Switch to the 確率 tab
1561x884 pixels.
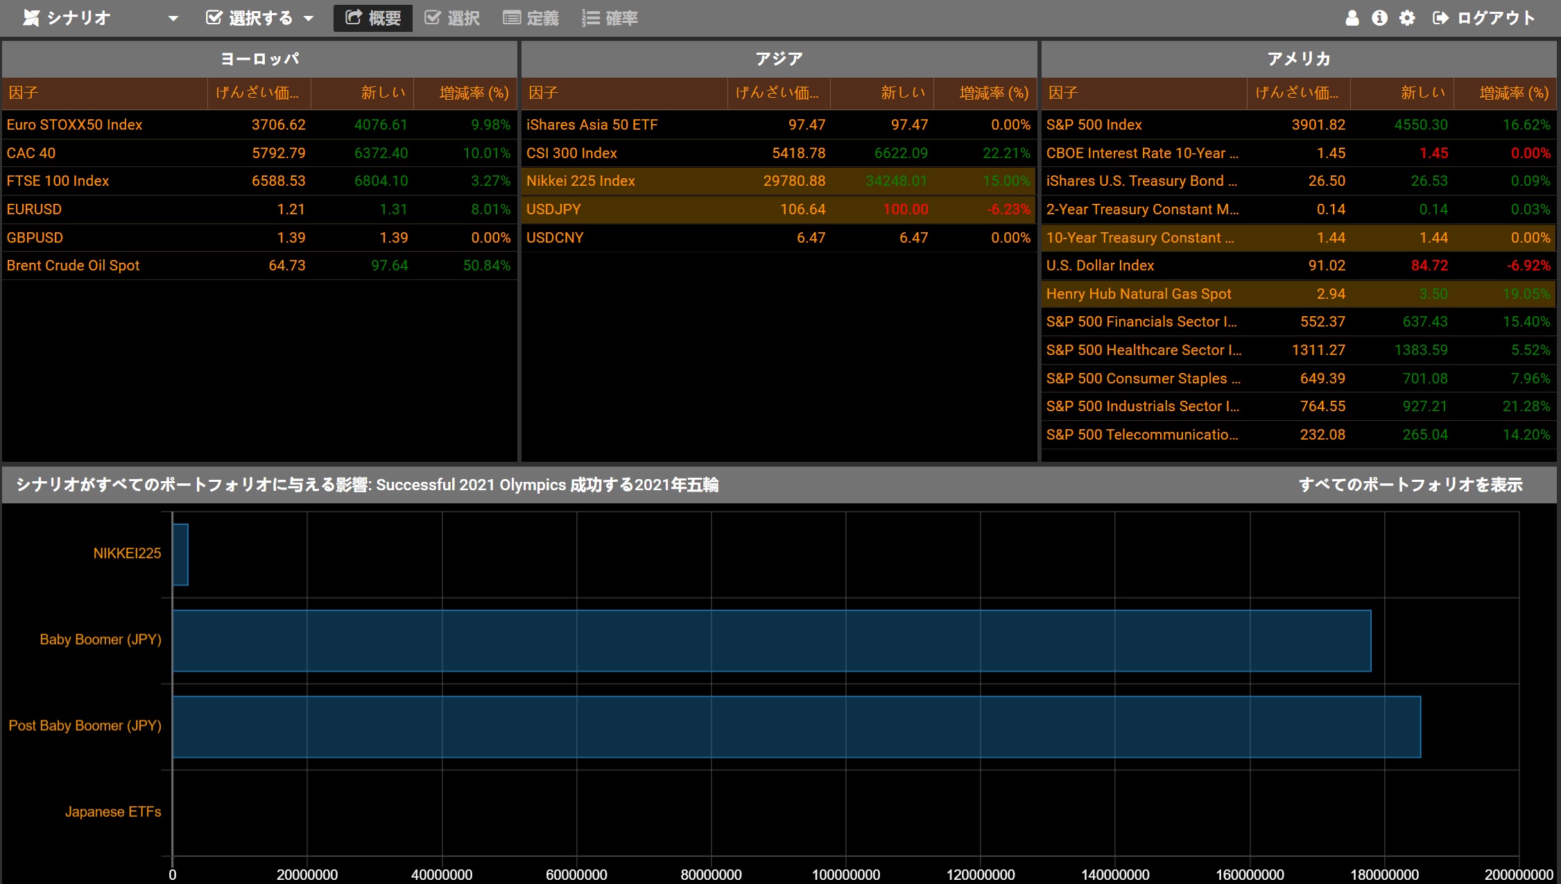(610, 18)
